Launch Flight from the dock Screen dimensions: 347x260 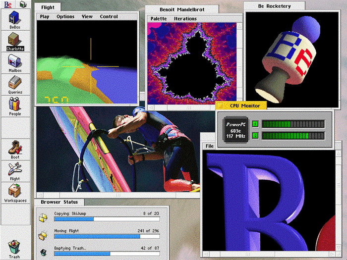[x=15, y=170]
